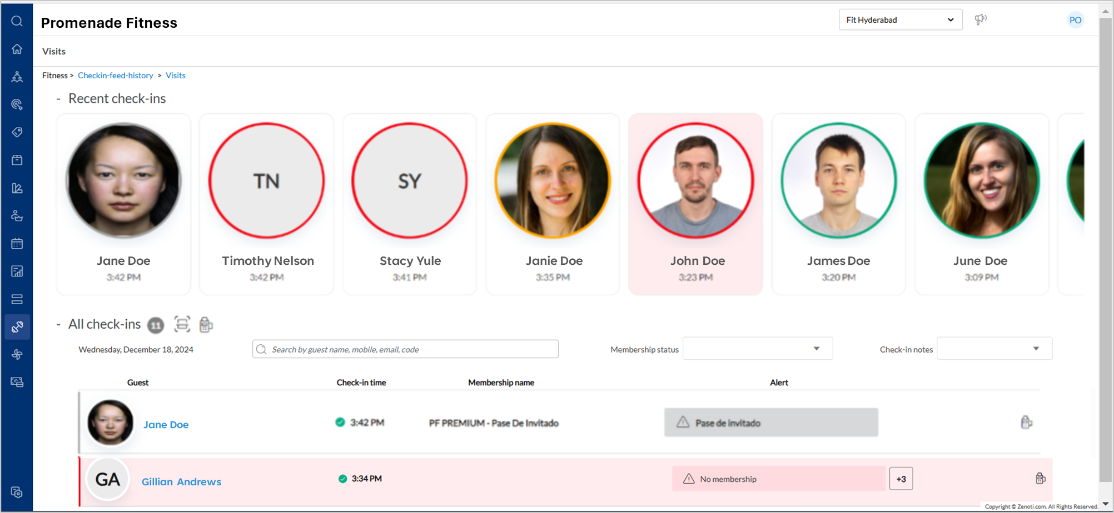Open Jane Doe guest link in table
Screen dimensions: 1114x513
point(166,425)
